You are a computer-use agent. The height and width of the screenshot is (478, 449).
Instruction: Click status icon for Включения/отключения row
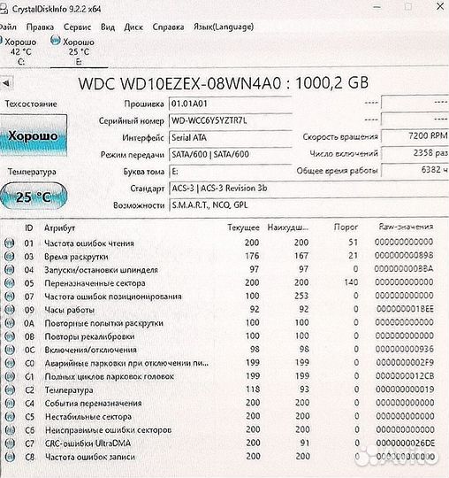click(x=10, y=350)
